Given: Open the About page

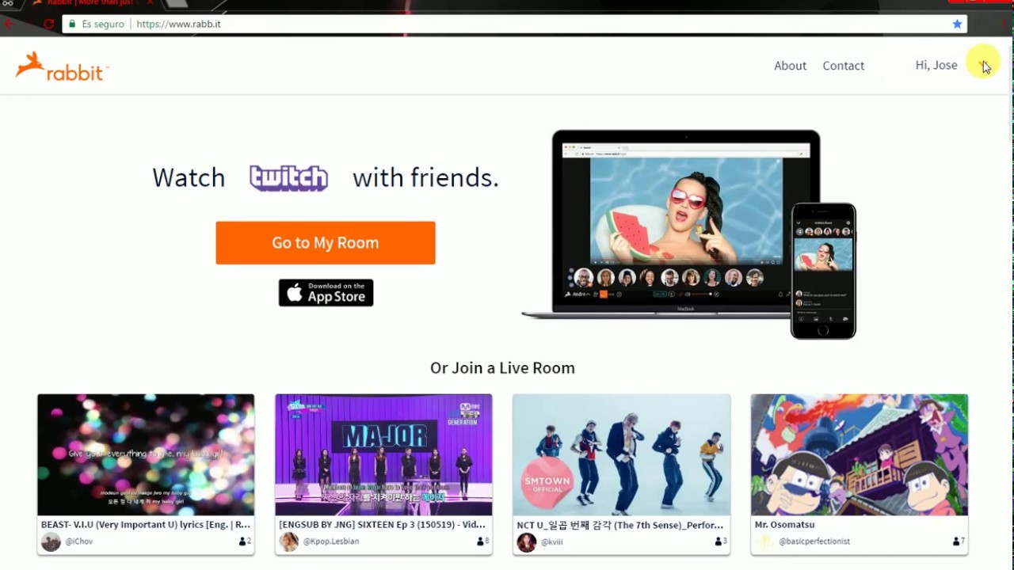Looking at the screenshot, I should click(790, 66).
